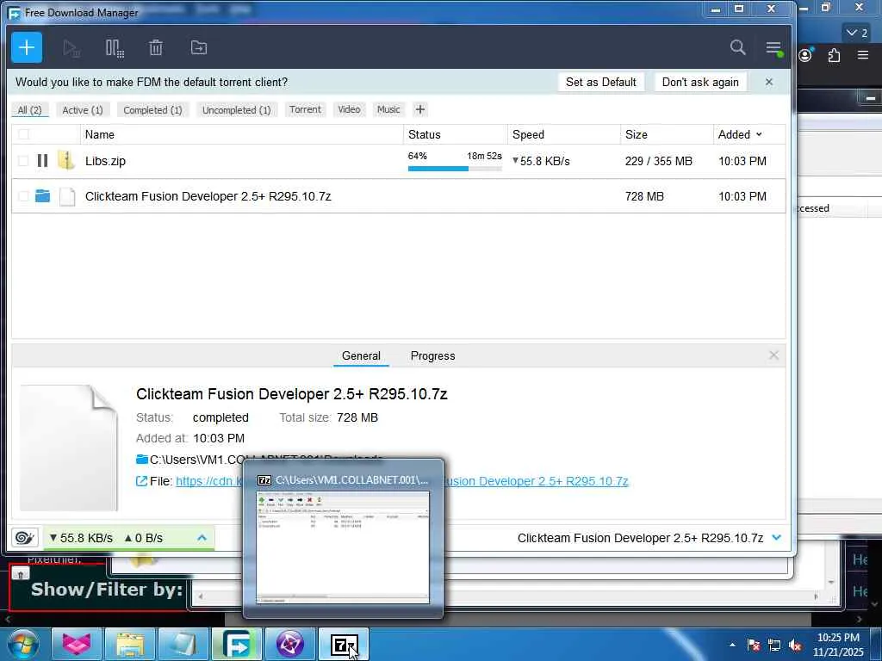
Task: Click Don't ask again button
Action: (x=700, y=82)
